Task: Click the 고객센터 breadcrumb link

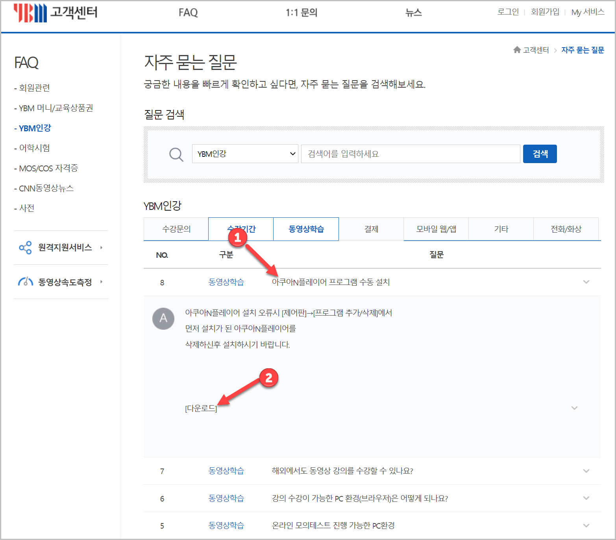Action: pyautogui.click(x=536, y=50)
